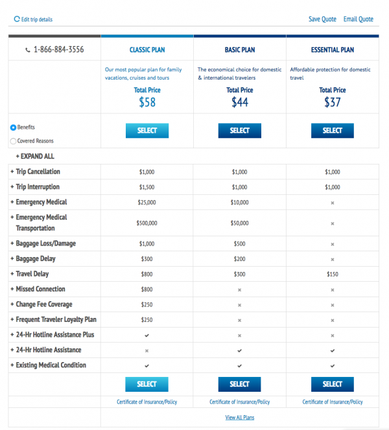Click the View All Plans link

click(x=240, y=418)
